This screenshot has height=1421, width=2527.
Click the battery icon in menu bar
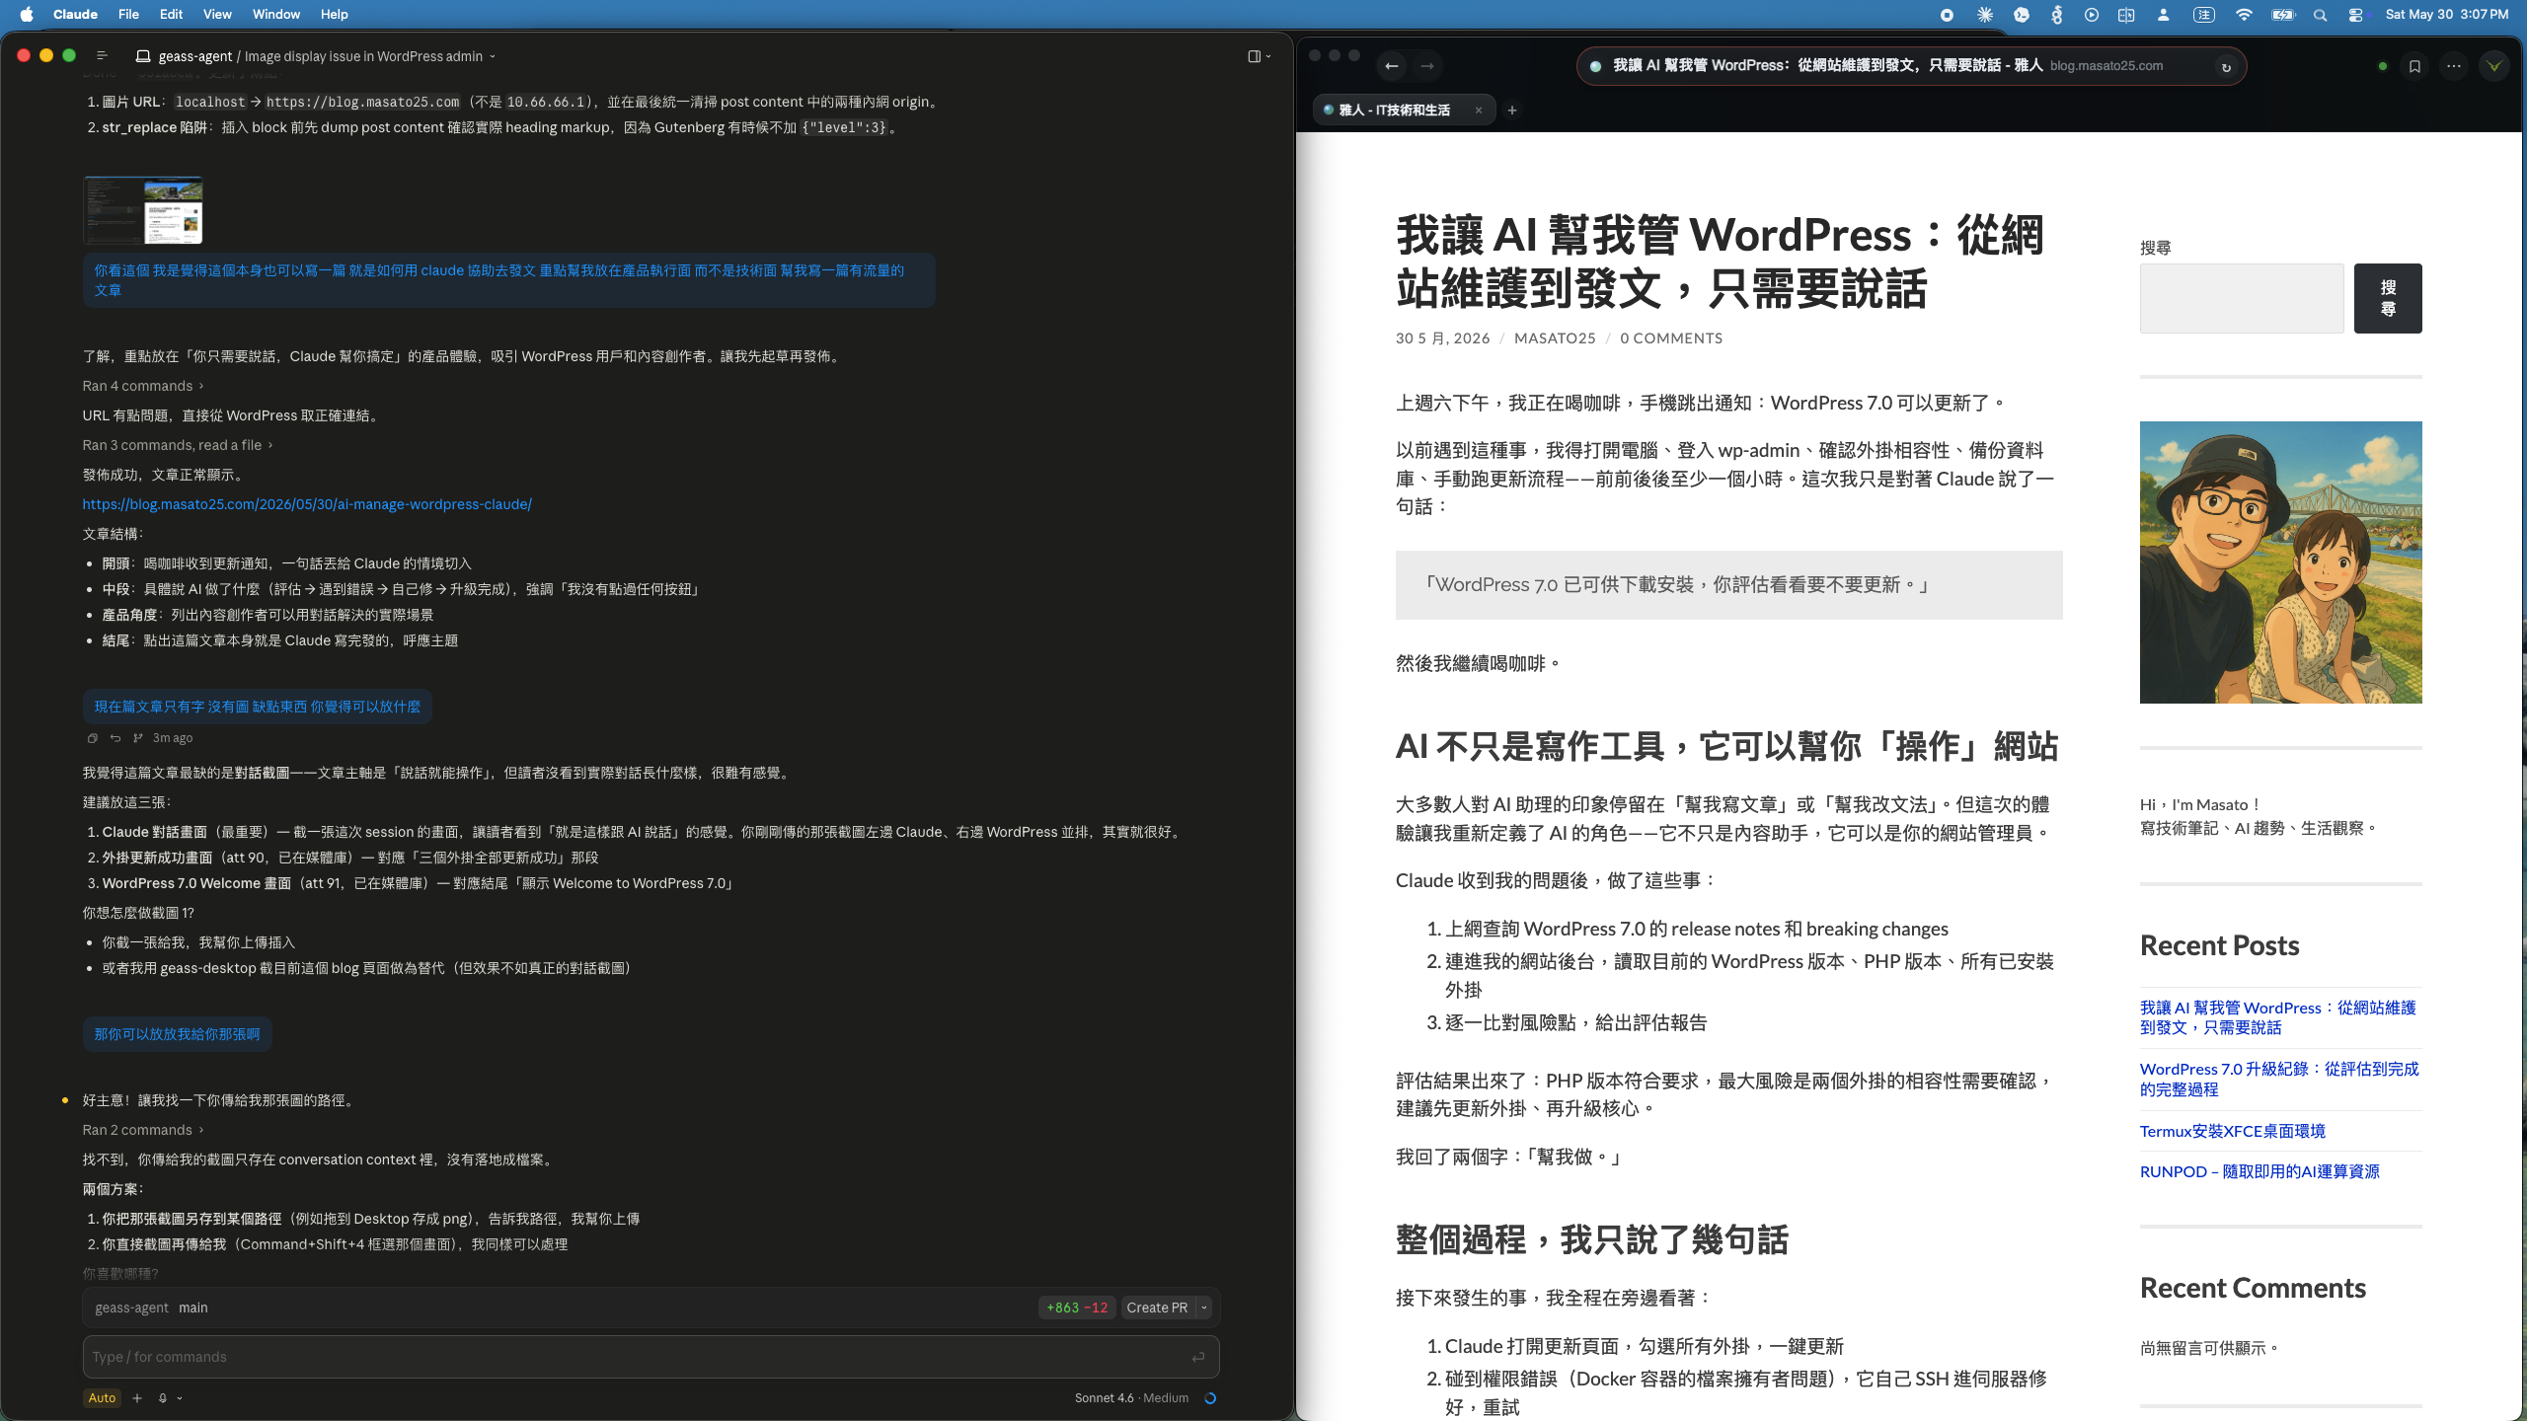(2283, 15)
